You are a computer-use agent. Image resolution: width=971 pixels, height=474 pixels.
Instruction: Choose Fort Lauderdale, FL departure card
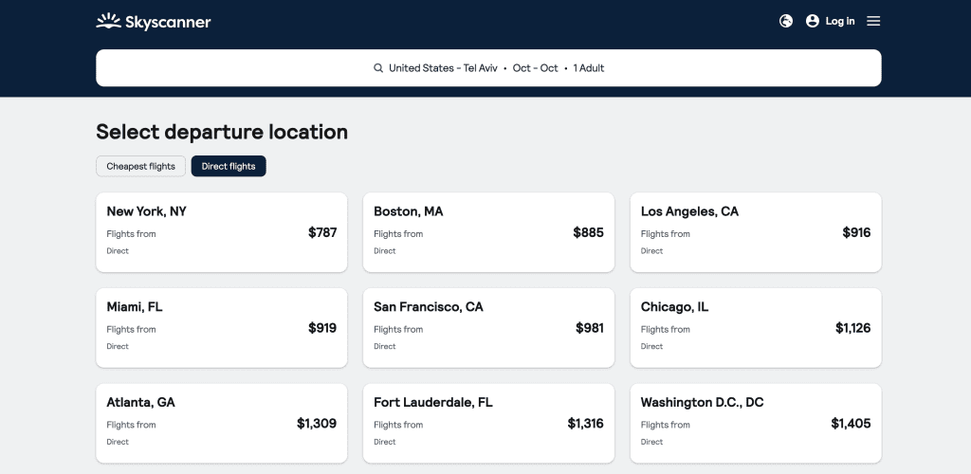488,423
